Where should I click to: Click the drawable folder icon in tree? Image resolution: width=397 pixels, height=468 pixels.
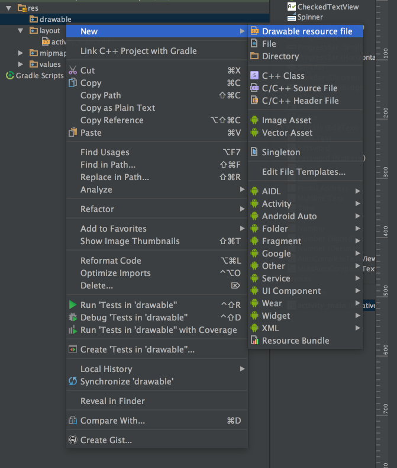coord(33,19)
